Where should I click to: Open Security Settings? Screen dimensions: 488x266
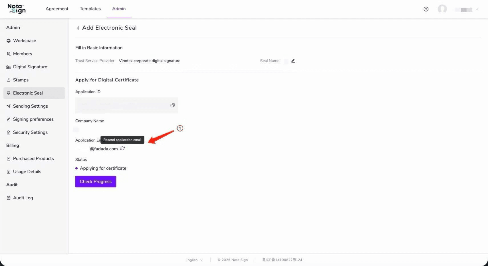click(34, 132)
